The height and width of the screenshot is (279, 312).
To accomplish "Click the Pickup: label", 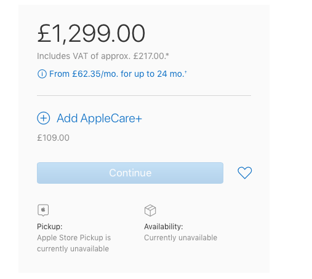I will click(50, 227).
